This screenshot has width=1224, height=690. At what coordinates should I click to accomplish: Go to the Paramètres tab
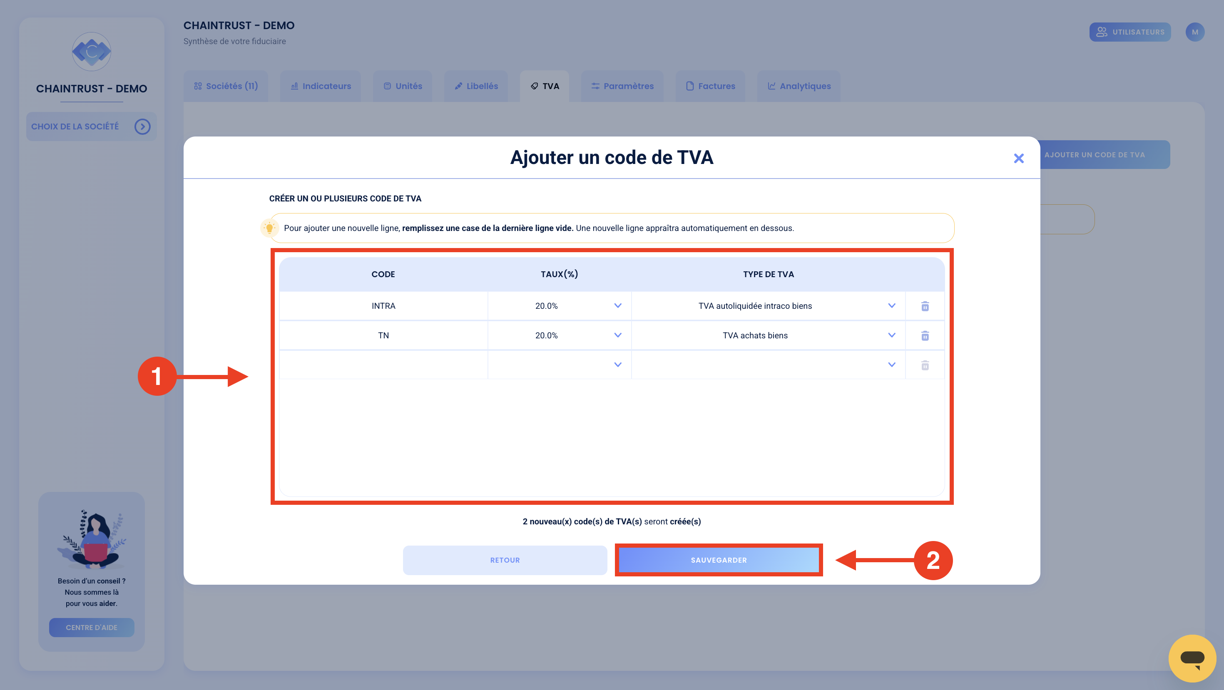click(622, 86)
